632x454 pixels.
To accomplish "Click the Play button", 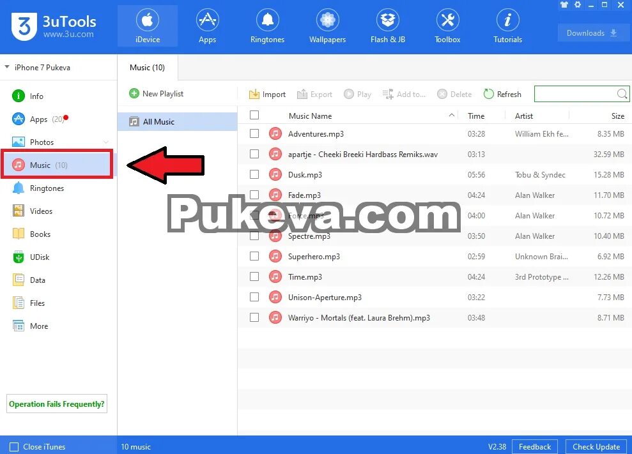I will pyautogui.click(x=357, y=95).
